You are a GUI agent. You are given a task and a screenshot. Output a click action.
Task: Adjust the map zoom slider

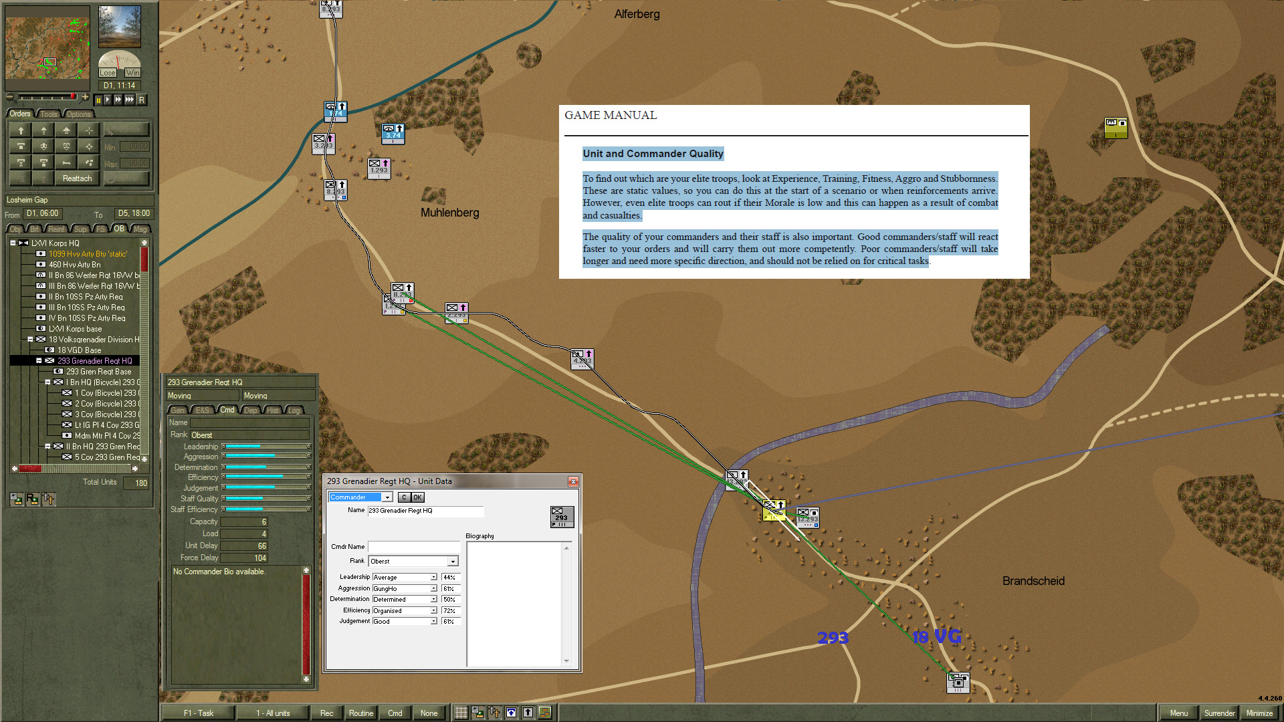click(x=47, y=98)
